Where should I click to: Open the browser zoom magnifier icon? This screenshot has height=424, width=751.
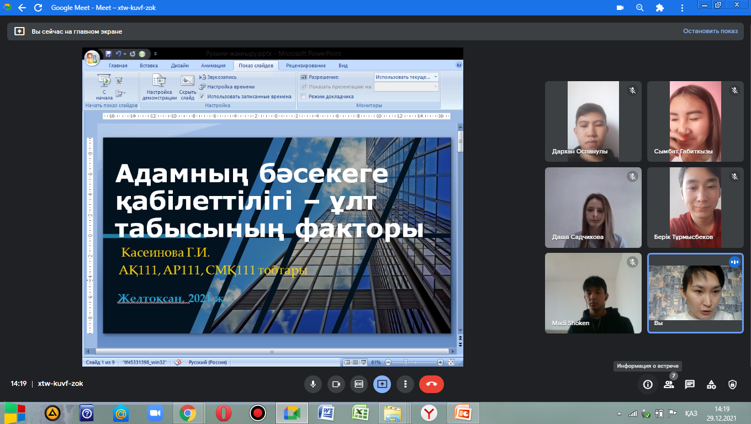(x=640, y=8)
